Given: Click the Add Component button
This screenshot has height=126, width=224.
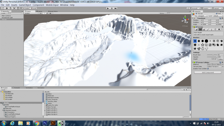Looking at the screenshot, I should pos(207,72).
